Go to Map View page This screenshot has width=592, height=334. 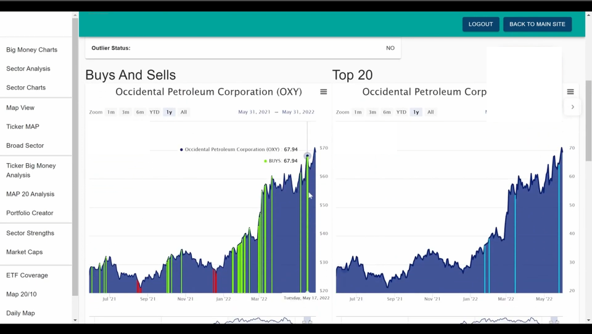click(x=20, y=108)
